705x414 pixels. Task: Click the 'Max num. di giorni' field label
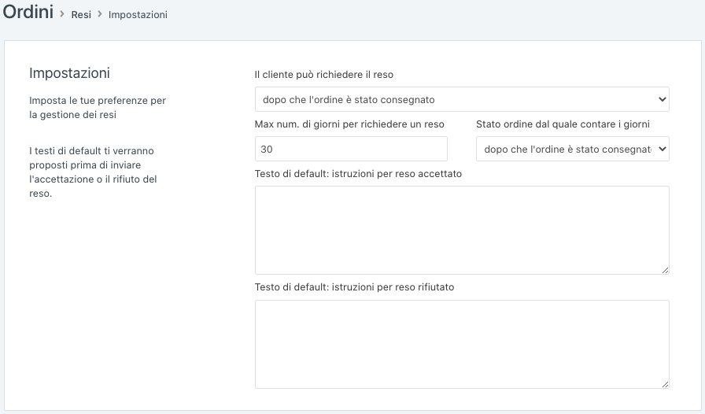[x=349, y=124]
